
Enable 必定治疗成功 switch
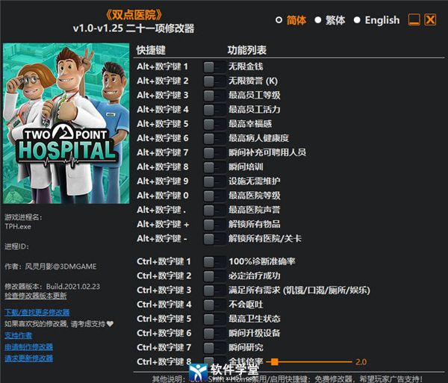(214, 276)
